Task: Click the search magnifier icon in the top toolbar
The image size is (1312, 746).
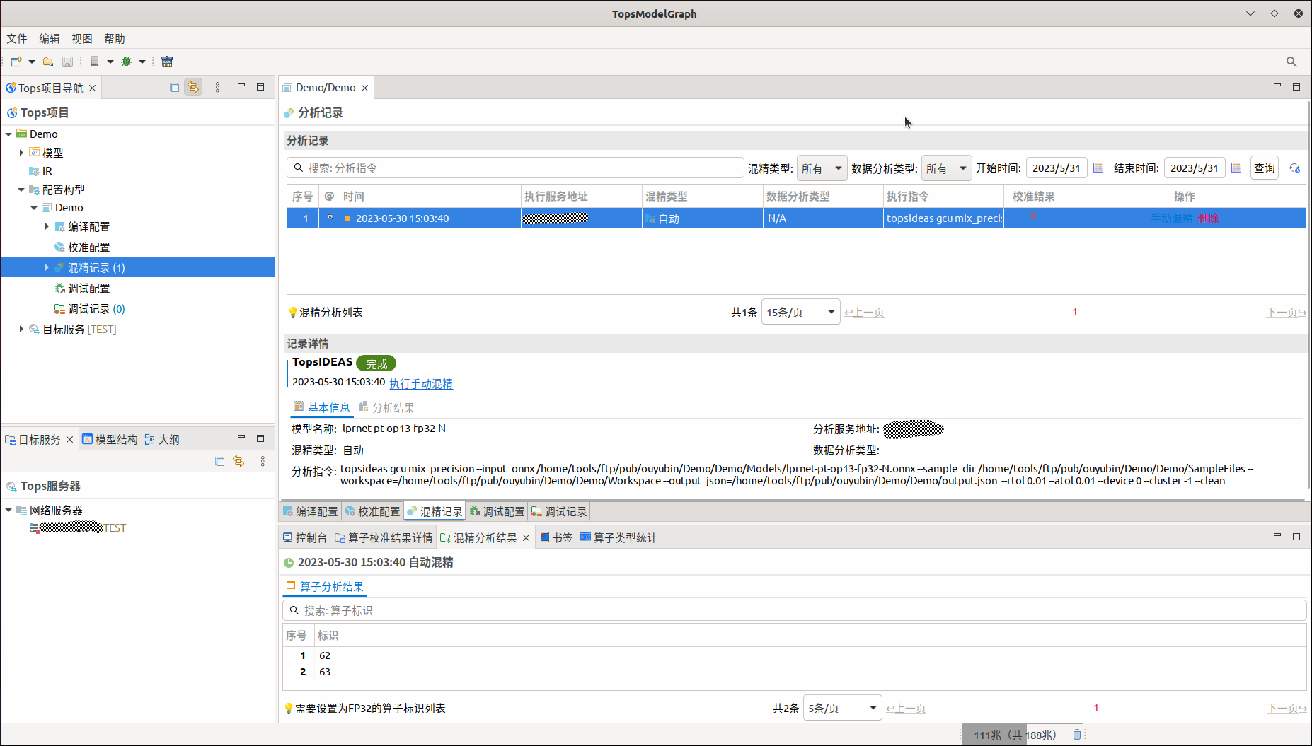Action: 1291,62
